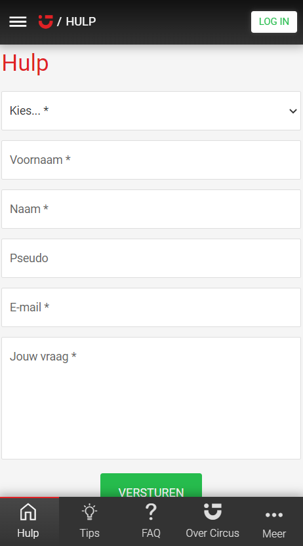This screenshot has height=546, width=303.
Task: Click the LOG IN button
Action: (274, 22)
